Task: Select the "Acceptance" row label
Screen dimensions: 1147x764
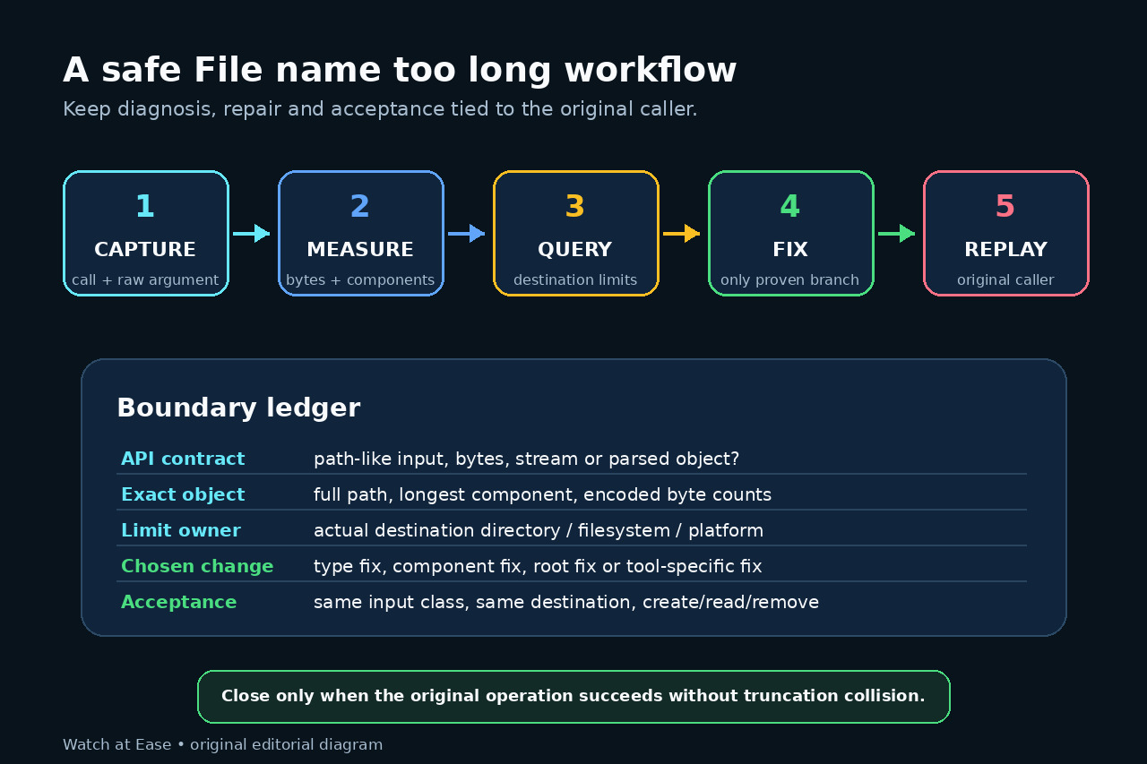Action: [179, 602]
